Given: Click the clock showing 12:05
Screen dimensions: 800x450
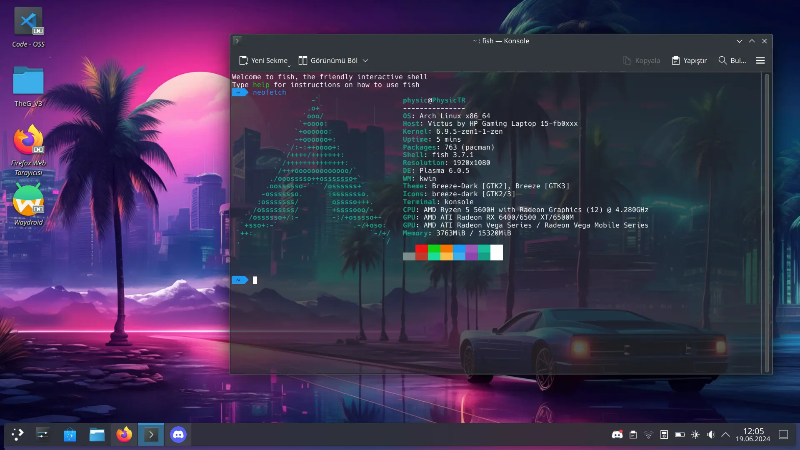Looking at the screenshot, I should [x=753, y=435].
